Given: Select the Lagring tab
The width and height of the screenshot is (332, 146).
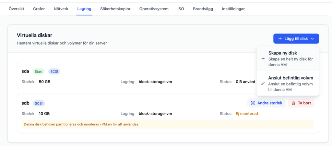Looking at the screenshot, I should (84, 9).
